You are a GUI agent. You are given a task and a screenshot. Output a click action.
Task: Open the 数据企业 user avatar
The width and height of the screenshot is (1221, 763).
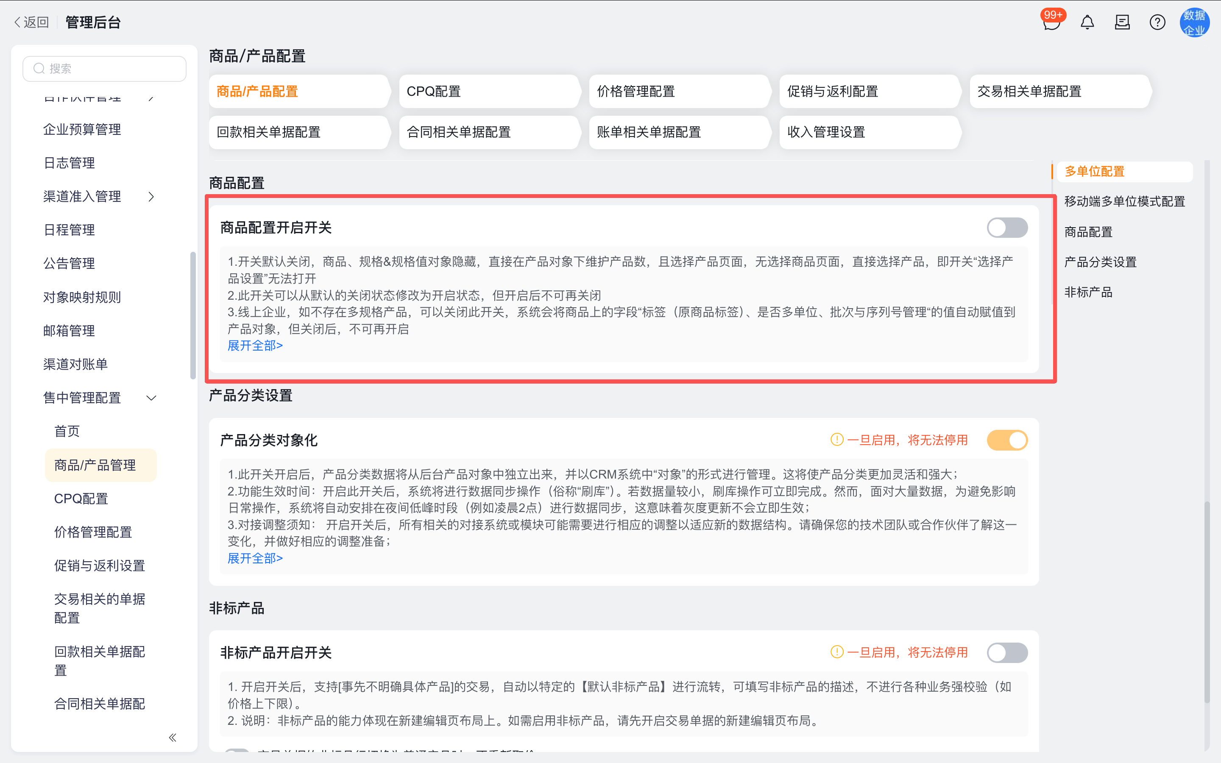(1194, 22)
